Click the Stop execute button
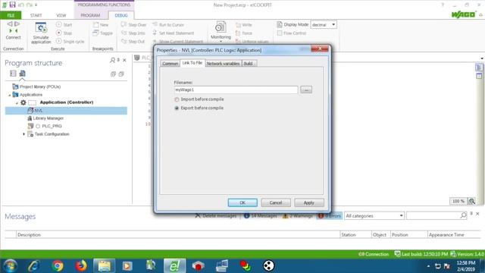 (x=64, y=33)
